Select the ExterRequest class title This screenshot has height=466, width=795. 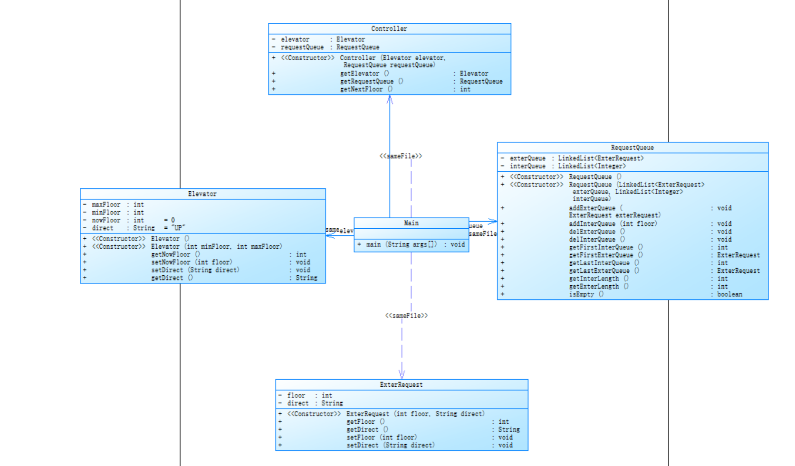(x=401, y=385)
